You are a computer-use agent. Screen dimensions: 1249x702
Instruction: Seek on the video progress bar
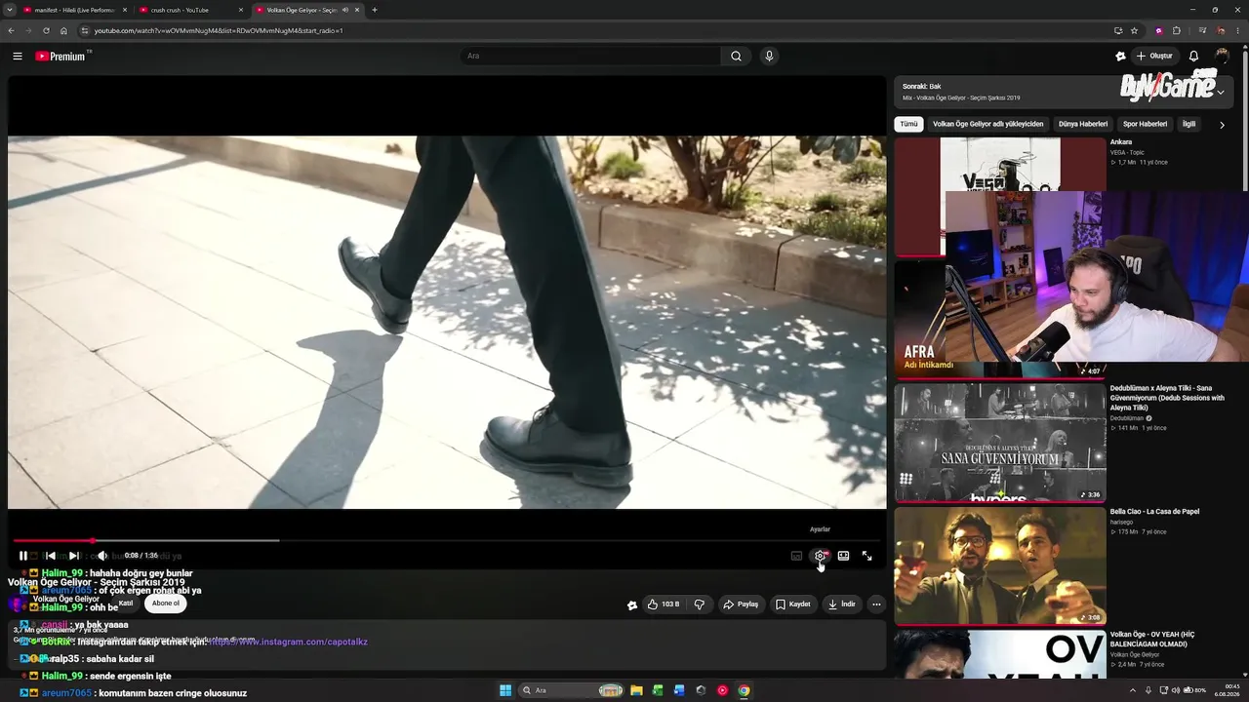(447, 540)
